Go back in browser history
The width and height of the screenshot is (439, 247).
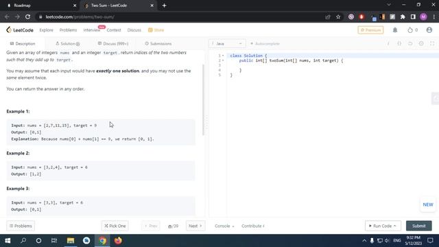tap(7, 16)
